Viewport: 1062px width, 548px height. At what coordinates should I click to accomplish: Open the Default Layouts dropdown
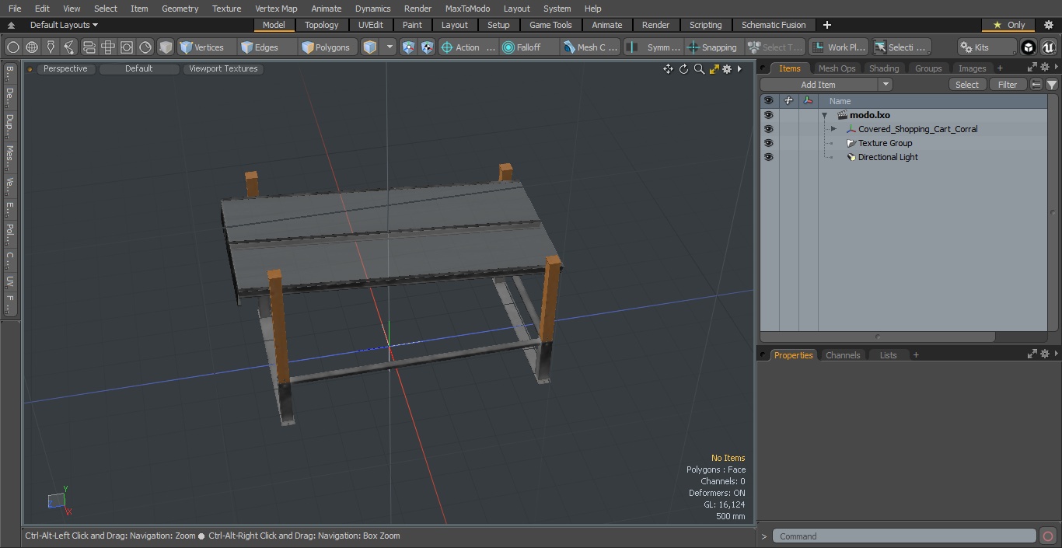click(64, 25)
